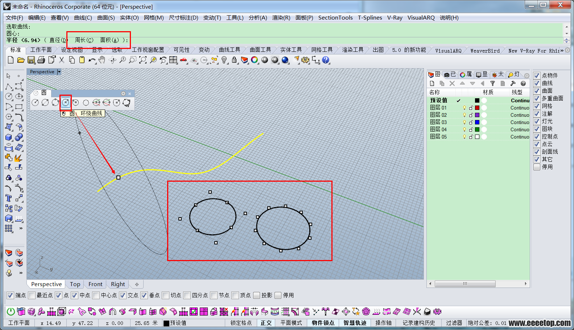Click the red car named-view icon

click(x=183, y=60)
